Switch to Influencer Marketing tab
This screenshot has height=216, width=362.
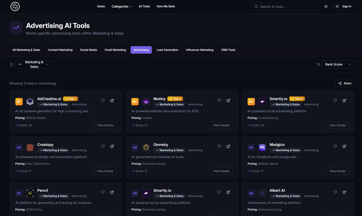click(x=200, y=50)
